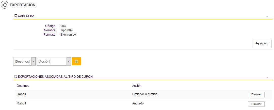Click the Emitido/Redimido action cell
274x110 pixels.
pyautogui.click(x=145, y=94)
